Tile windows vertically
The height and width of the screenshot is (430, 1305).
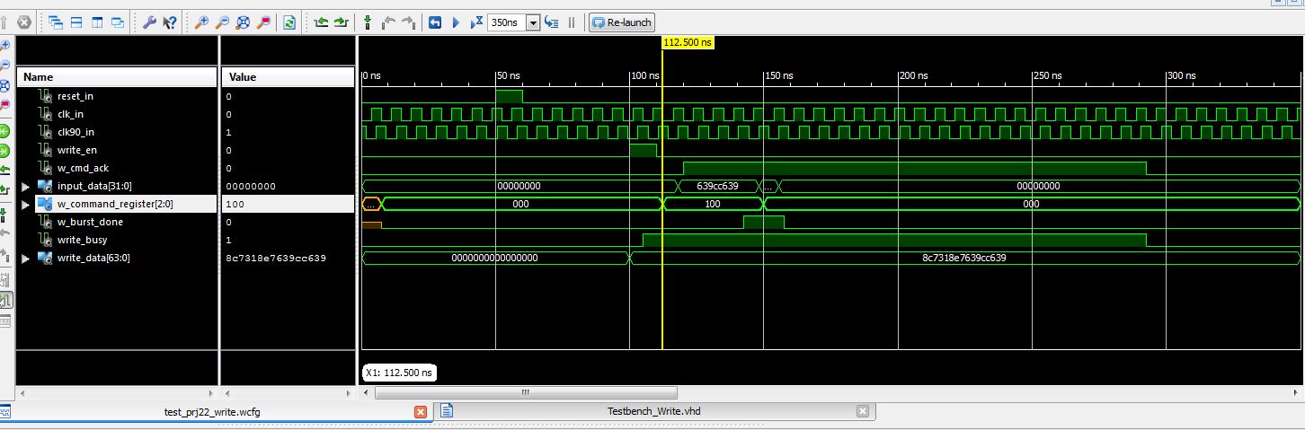coord(97,22)
